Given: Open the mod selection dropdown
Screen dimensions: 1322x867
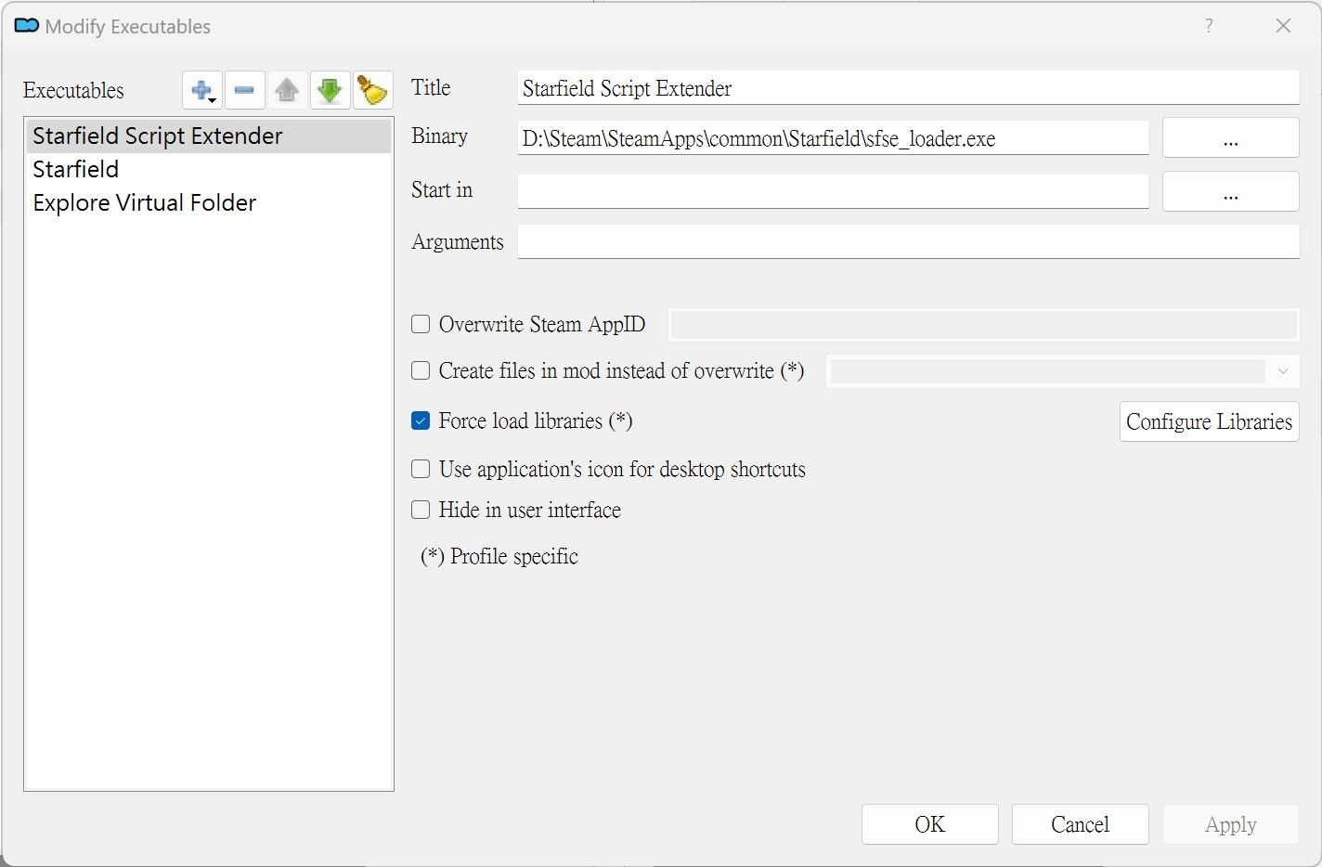Looking at the screenshot, I should click(x=1062, y=371).
